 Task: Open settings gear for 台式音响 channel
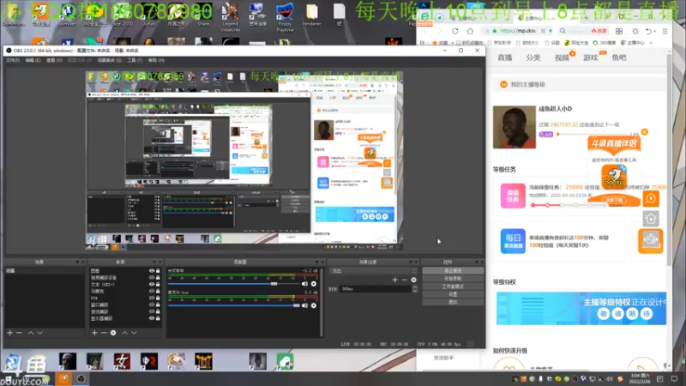(x=314, y=284)
